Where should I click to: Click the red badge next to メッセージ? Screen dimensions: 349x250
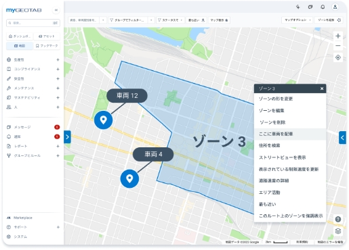(x=57, y=127)
